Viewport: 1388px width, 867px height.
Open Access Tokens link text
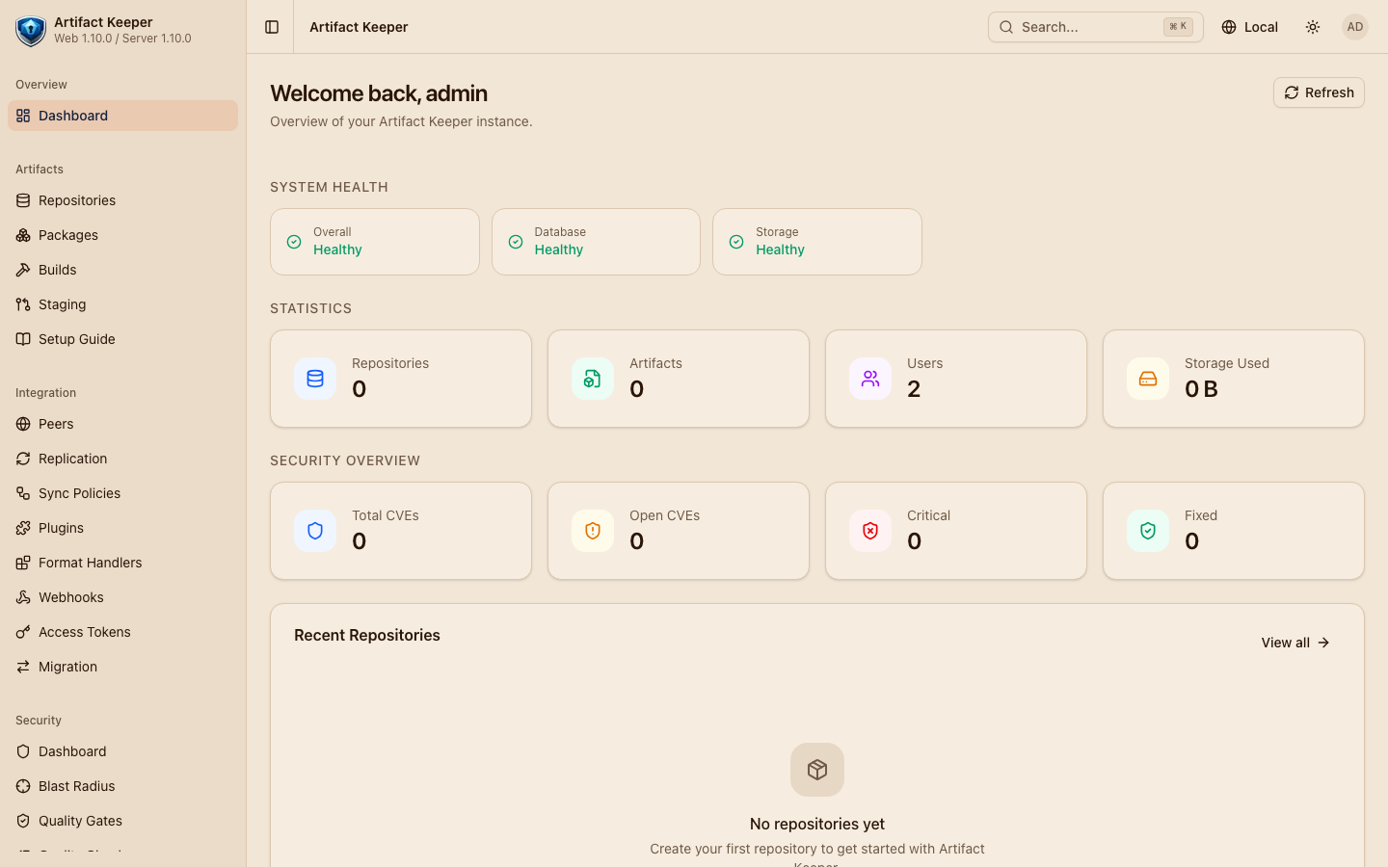pos(84,632)
